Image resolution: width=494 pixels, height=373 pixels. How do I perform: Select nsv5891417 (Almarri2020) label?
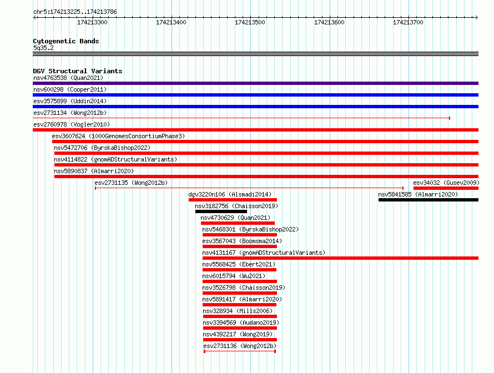[x=242, y=299]
